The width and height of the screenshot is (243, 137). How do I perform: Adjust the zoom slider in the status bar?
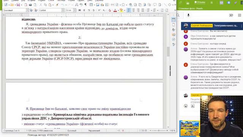(159, 131)
